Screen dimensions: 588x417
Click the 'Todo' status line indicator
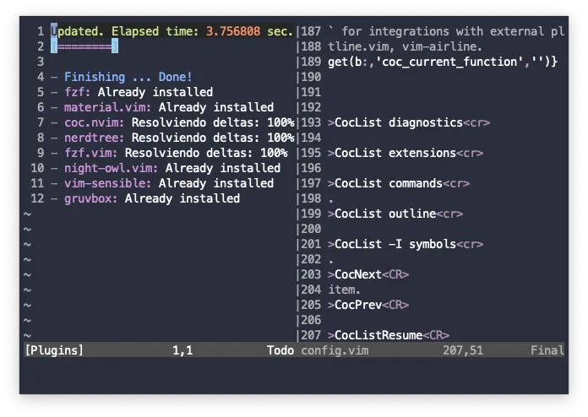[280, 350]
